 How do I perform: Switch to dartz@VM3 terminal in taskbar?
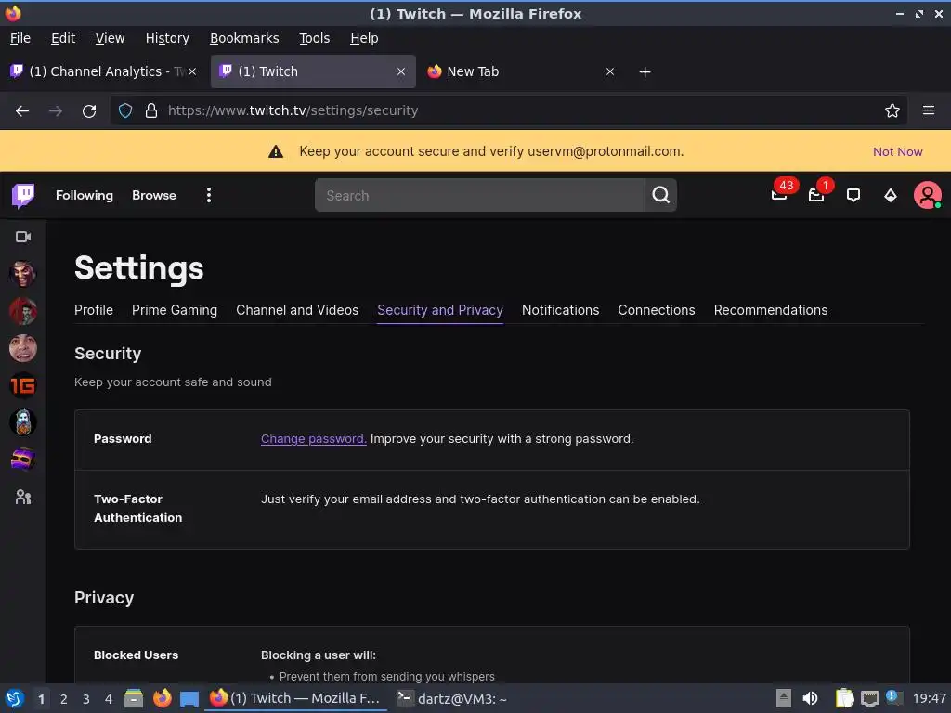[452, 698]
